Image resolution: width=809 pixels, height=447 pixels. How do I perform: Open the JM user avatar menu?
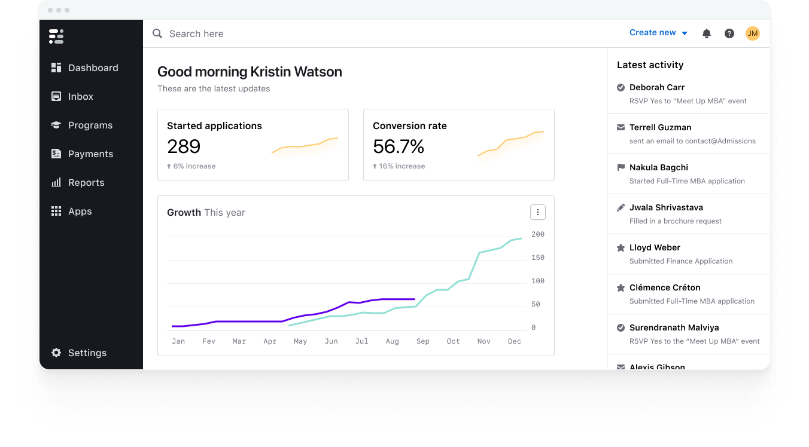pyautogui.click(x=752, y=33)
